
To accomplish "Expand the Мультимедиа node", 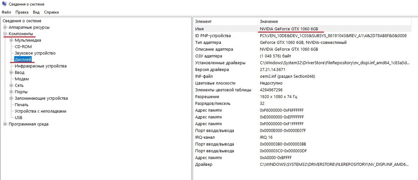I will coord(11,40).
